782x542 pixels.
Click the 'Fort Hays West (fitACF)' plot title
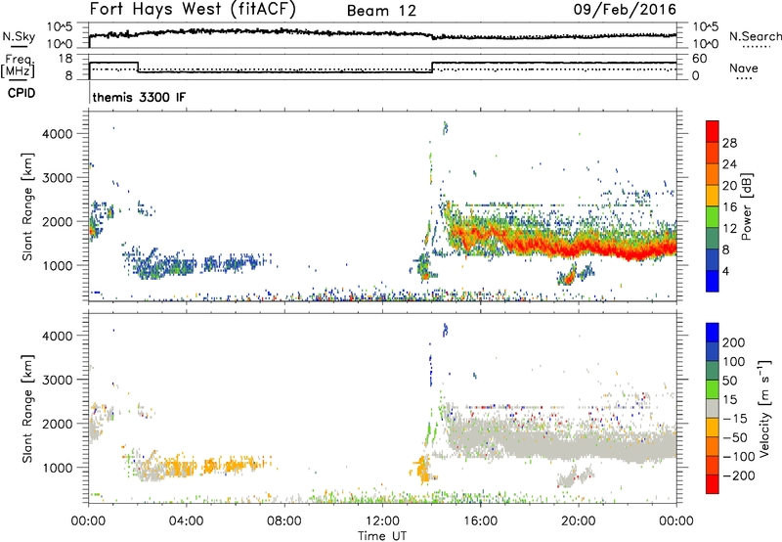193,10
